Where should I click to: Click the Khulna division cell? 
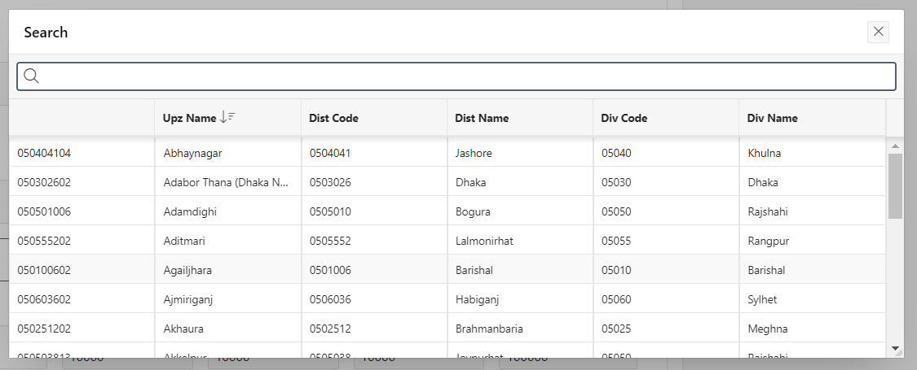point(765,153)
